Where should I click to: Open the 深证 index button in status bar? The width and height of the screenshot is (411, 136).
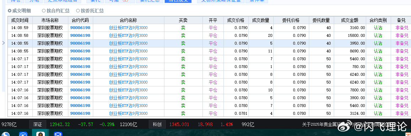pos(37,124)
